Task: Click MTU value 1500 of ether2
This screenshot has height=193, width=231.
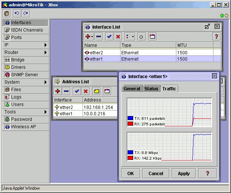Action: click(182, 52)
